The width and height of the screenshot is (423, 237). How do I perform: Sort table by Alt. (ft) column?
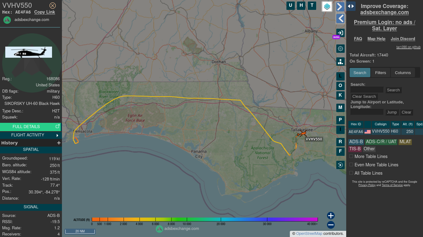coord(408,124)
